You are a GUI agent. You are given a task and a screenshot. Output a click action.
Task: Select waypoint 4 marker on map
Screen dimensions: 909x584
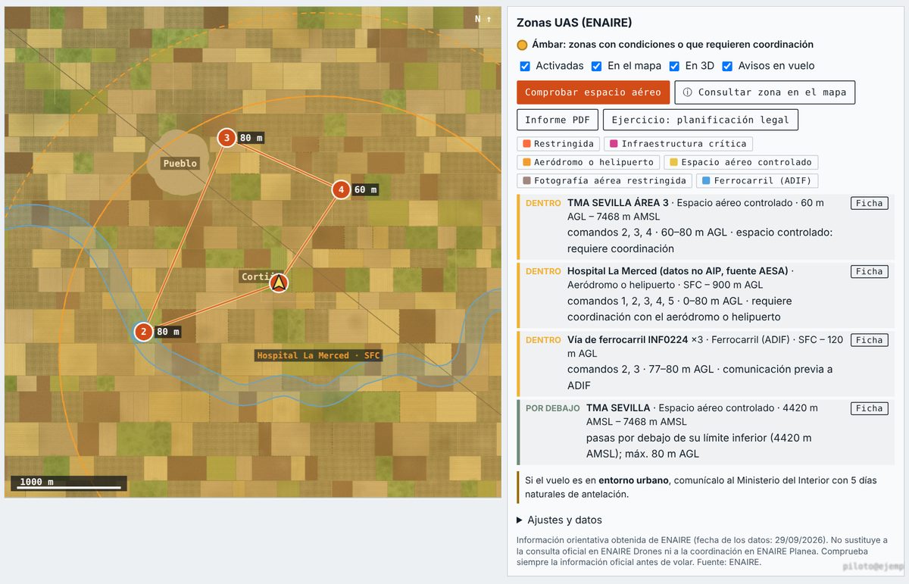point(341,189)
